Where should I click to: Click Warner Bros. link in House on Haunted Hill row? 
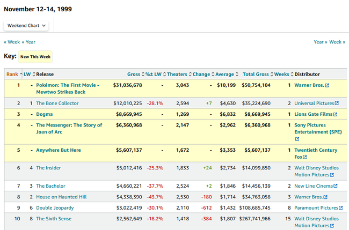coord(309,197)
